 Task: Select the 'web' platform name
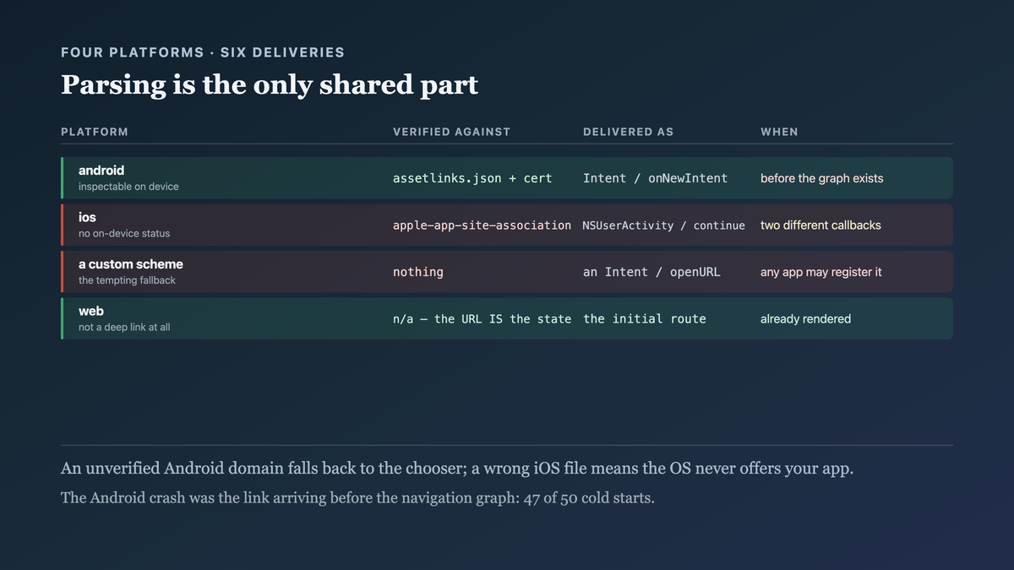[x=91, y=312]
